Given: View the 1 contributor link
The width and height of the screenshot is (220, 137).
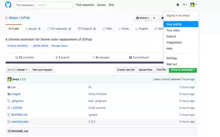Looking at the screenshot, I should click(x=139, y=58).
